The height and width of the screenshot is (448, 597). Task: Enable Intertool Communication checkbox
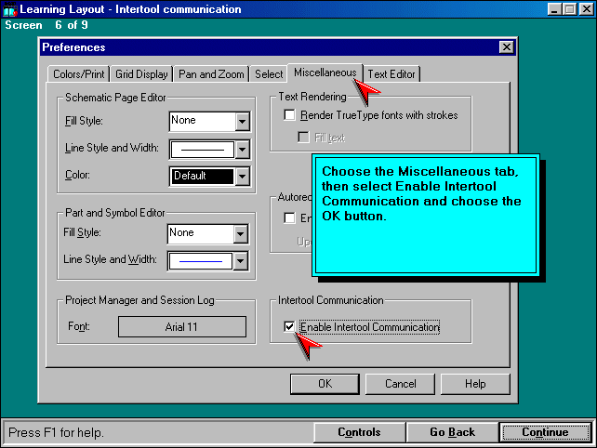290,327
